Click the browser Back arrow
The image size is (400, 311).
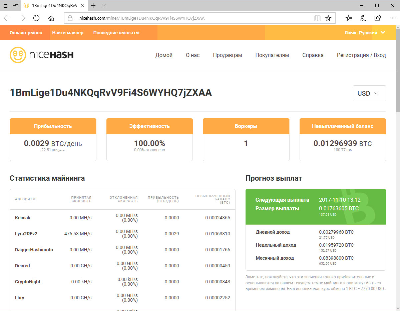(x=7, y=18)
